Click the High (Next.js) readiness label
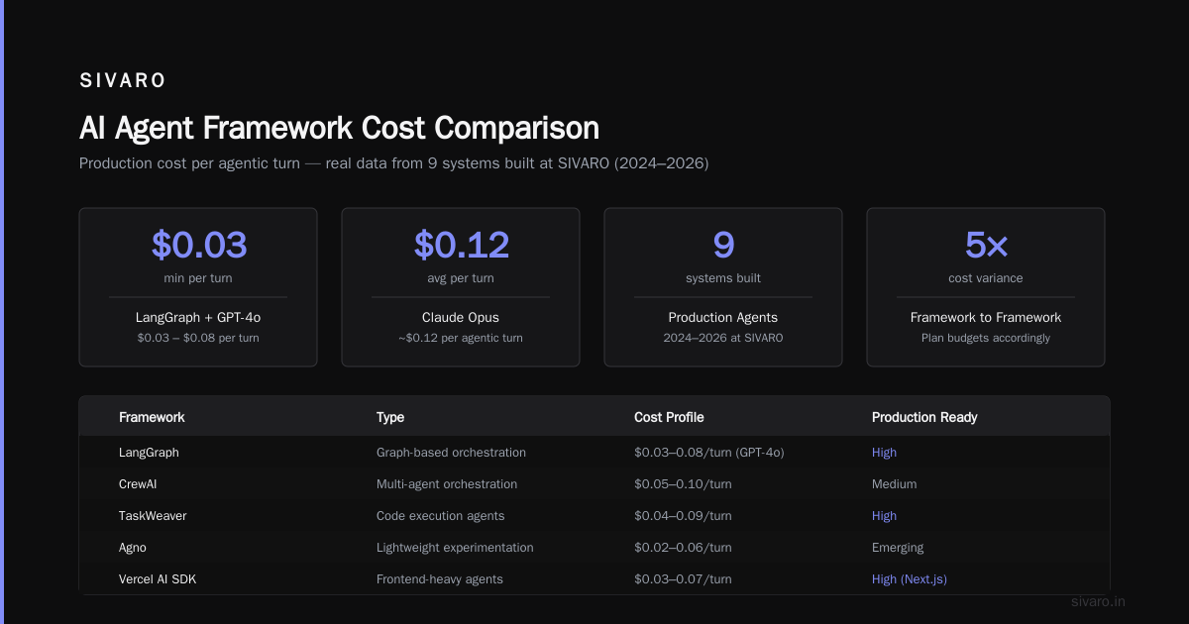The width and height of the screenshot is (1189, 624). 909,579
